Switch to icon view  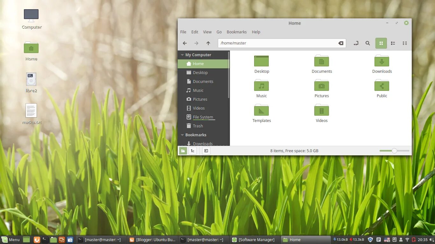click(x=381, y=43)
